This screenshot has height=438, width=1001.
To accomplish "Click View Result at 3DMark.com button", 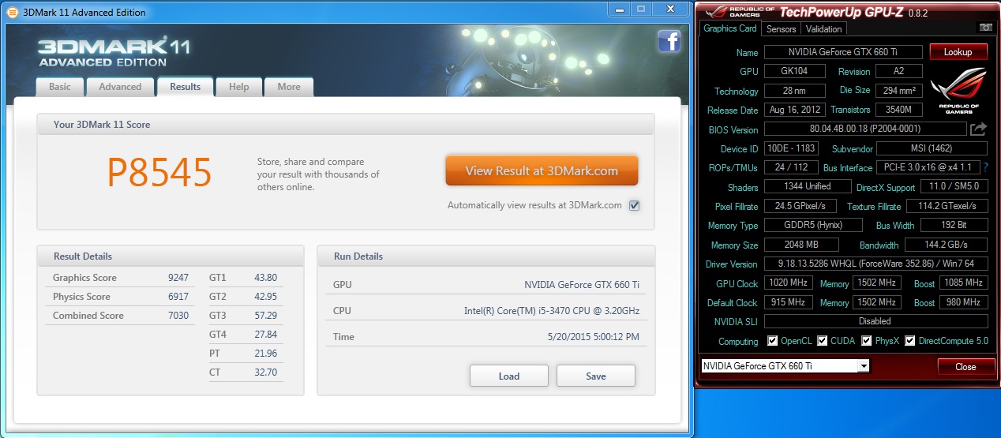I will (542, 170).
